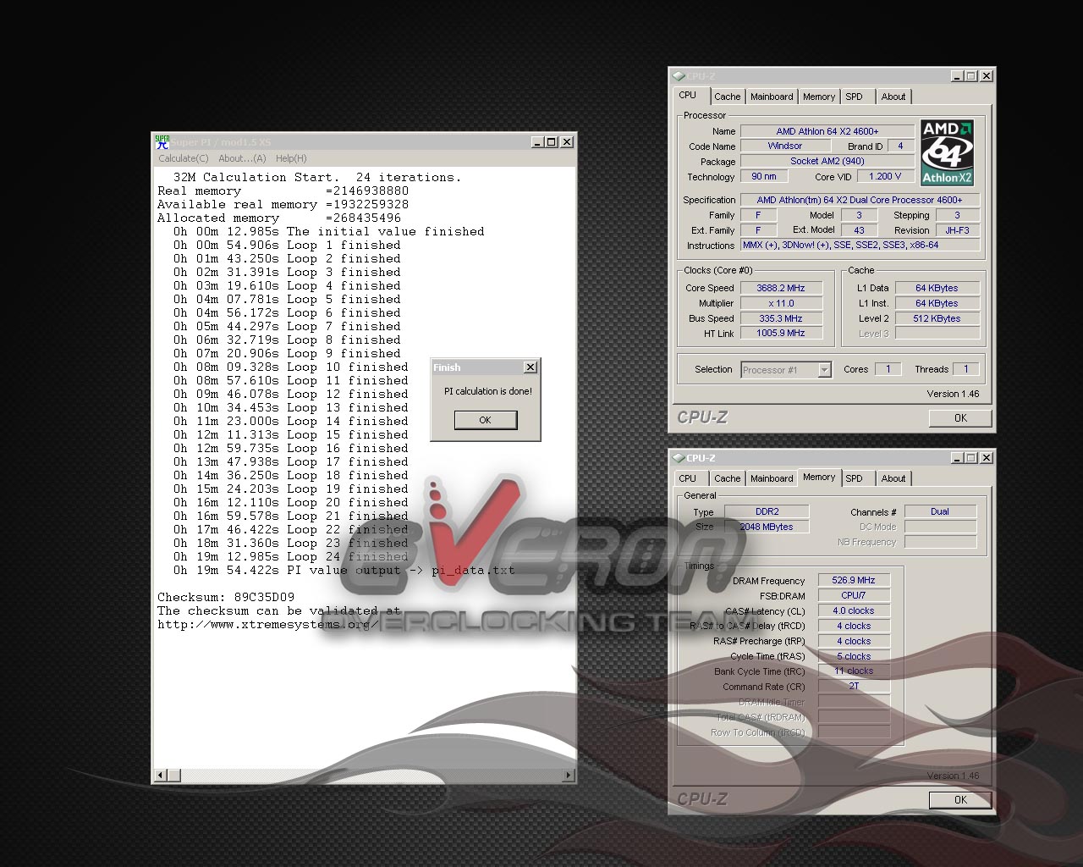This screenshot has height=867, width=1083.
Task: Open the About...(A) menu in Super PI
Action: tap(242, 158)
